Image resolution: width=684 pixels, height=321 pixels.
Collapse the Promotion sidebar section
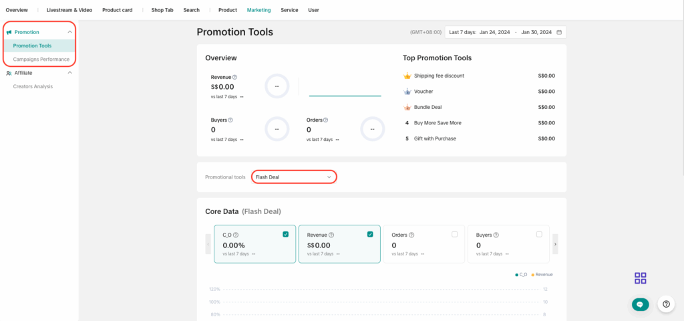click(69, 32)
